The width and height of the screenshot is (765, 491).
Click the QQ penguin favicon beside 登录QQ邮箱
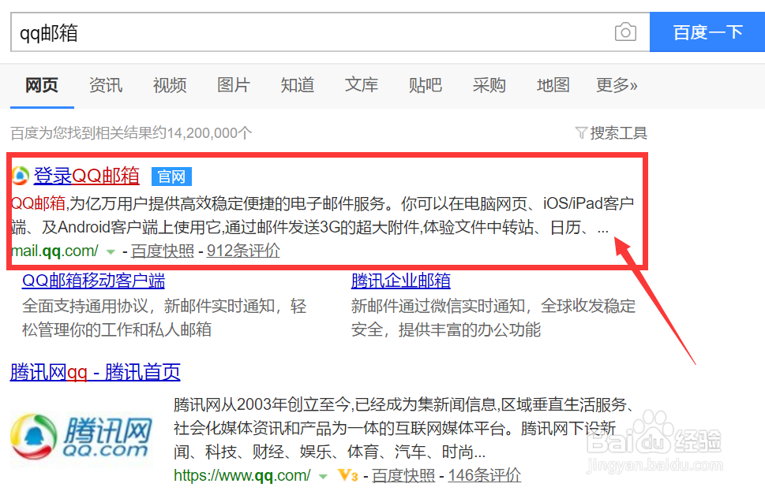click(x=21, y=176)
